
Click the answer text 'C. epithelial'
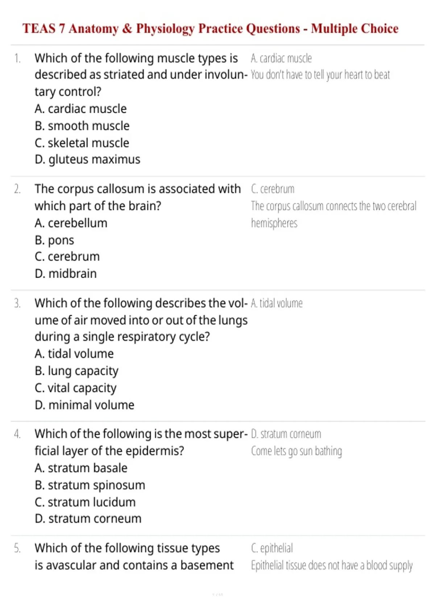click(272, 548)
